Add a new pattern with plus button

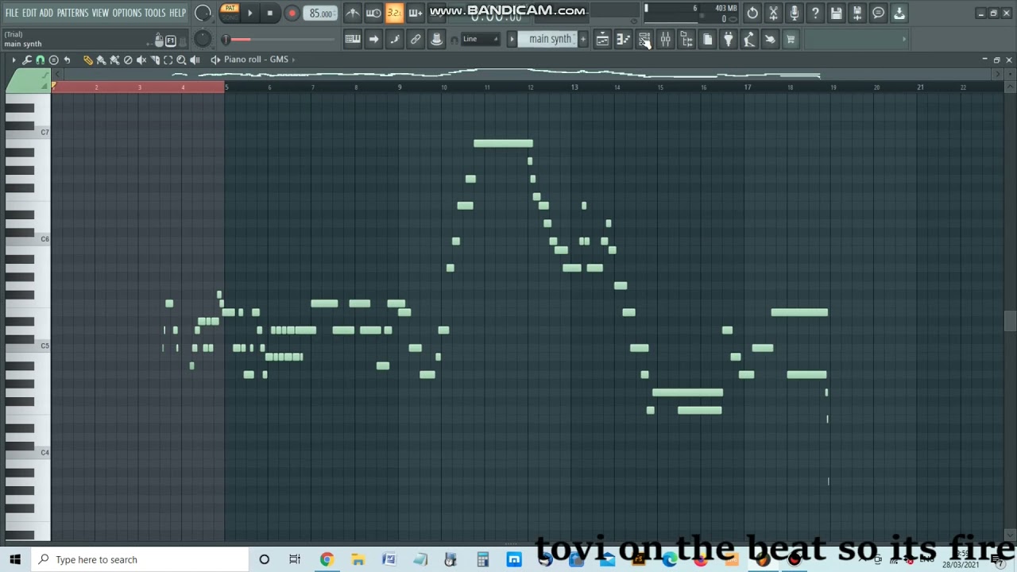(x=583, y=39)
